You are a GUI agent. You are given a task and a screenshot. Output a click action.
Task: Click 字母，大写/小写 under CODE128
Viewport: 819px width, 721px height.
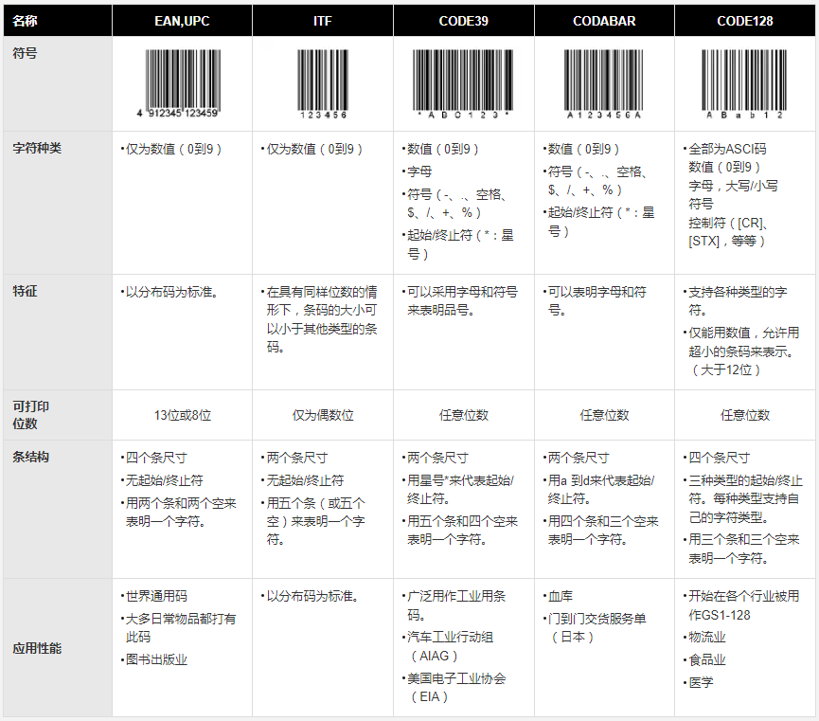pos(733,186)
